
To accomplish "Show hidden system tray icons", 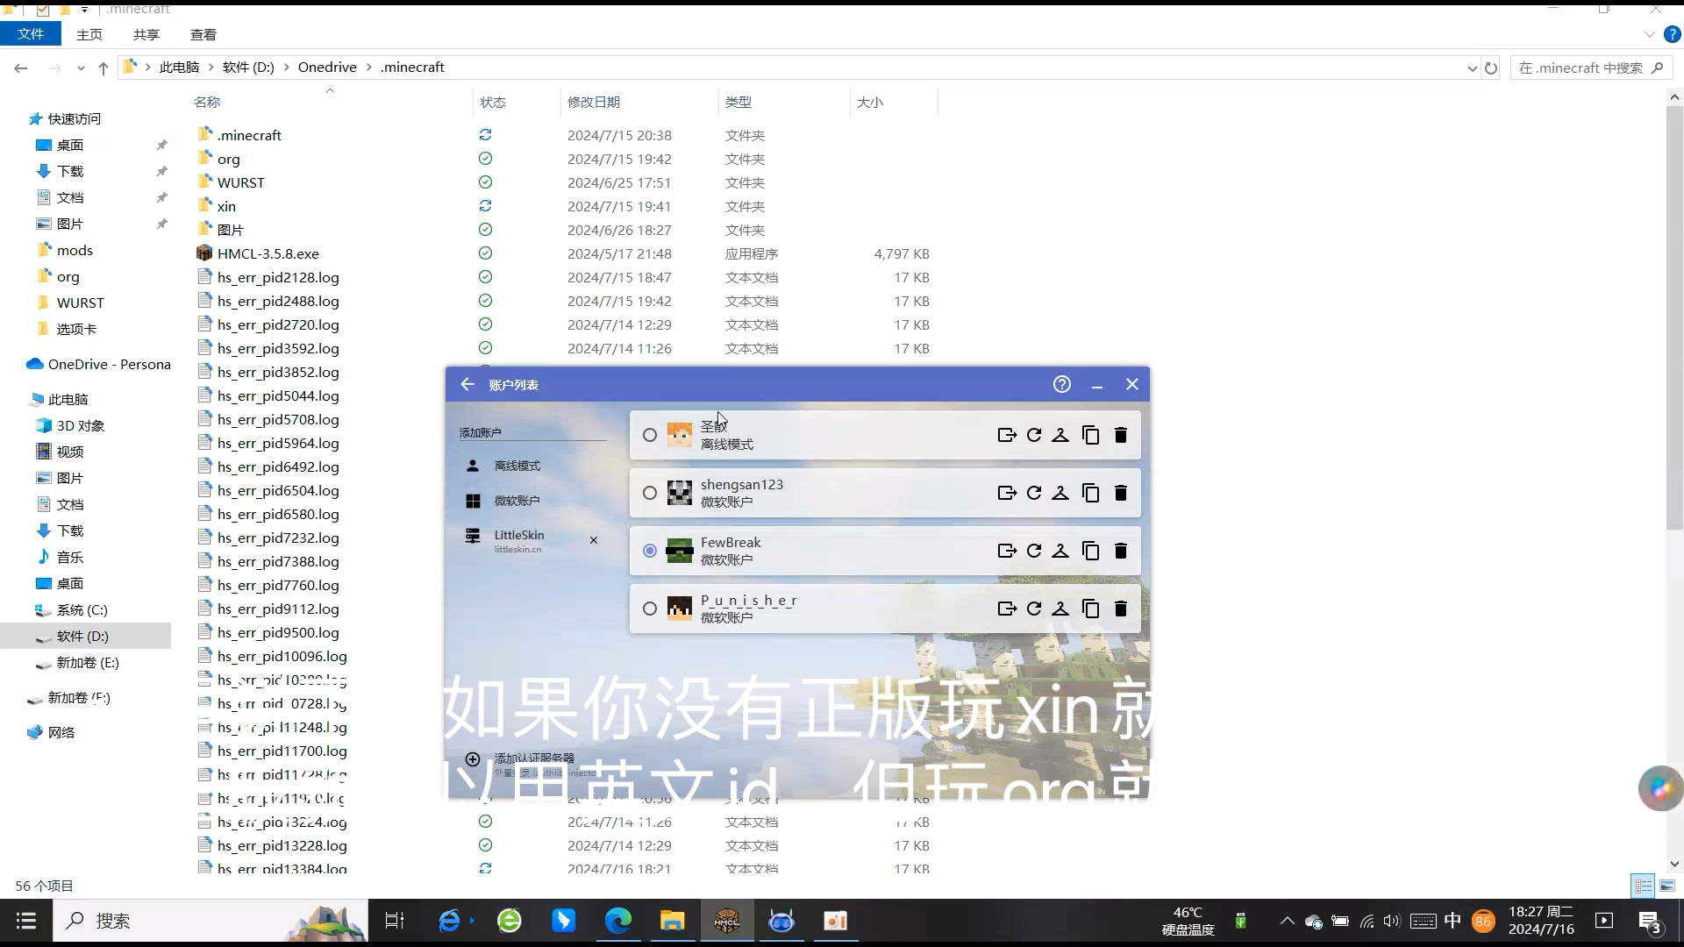I will [x=1287, y=921].
